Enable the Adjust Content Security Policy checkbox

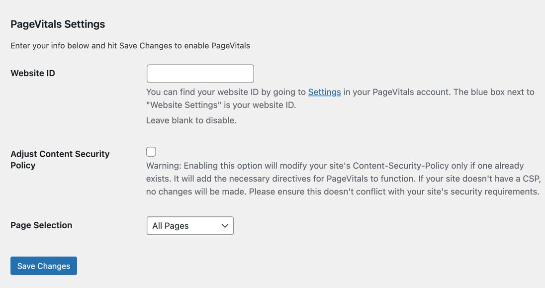click(x=151, y=151)
